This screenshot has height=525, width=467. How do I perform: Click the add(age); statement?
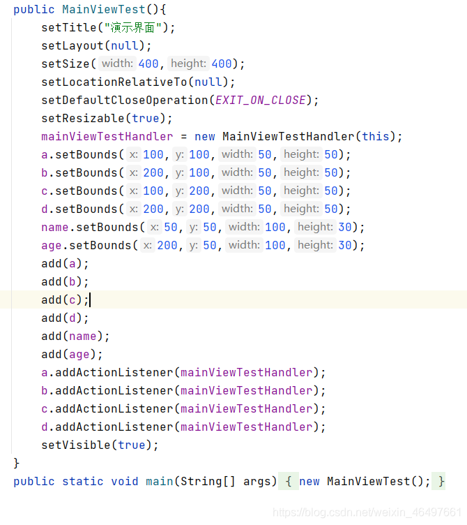[x=72, y=354]
